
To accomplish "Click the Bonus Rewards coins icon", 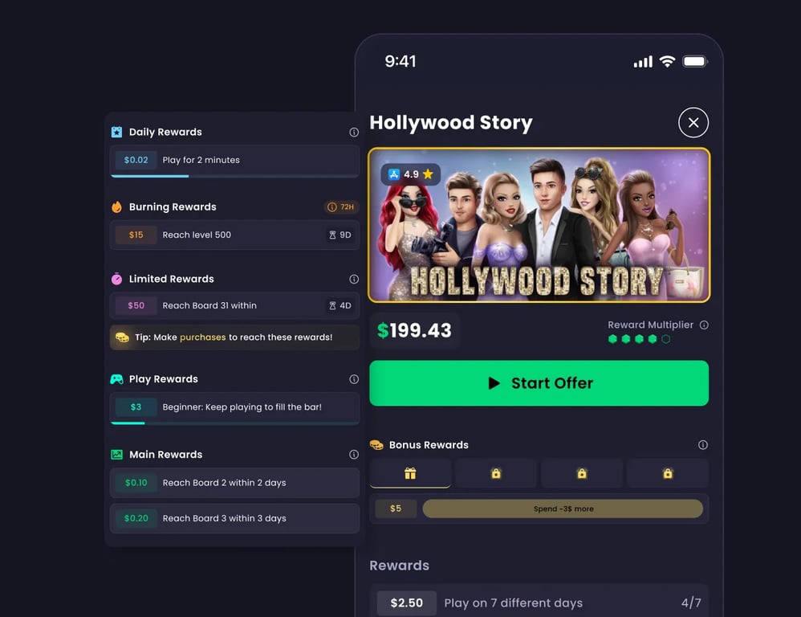I will click(376, 445).
